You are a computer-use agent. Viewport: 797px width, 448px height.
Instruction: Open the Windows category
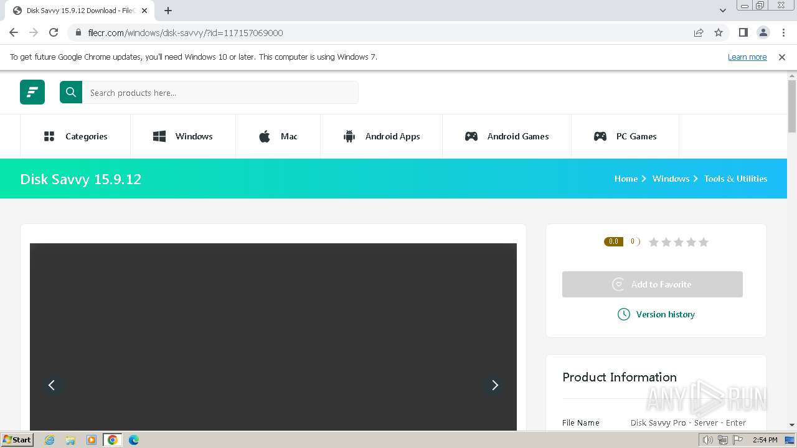[x=183, y=136]
